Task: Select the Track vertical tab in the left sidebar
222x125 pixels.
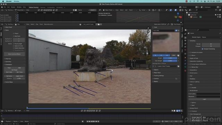Action: tap(1, 28)
